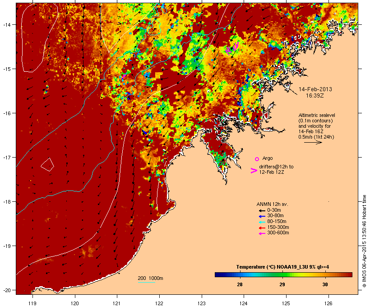This screenshot has height=307, width=370.
Task: Click the magenta drifters legend marker
Action: (254, 171)
